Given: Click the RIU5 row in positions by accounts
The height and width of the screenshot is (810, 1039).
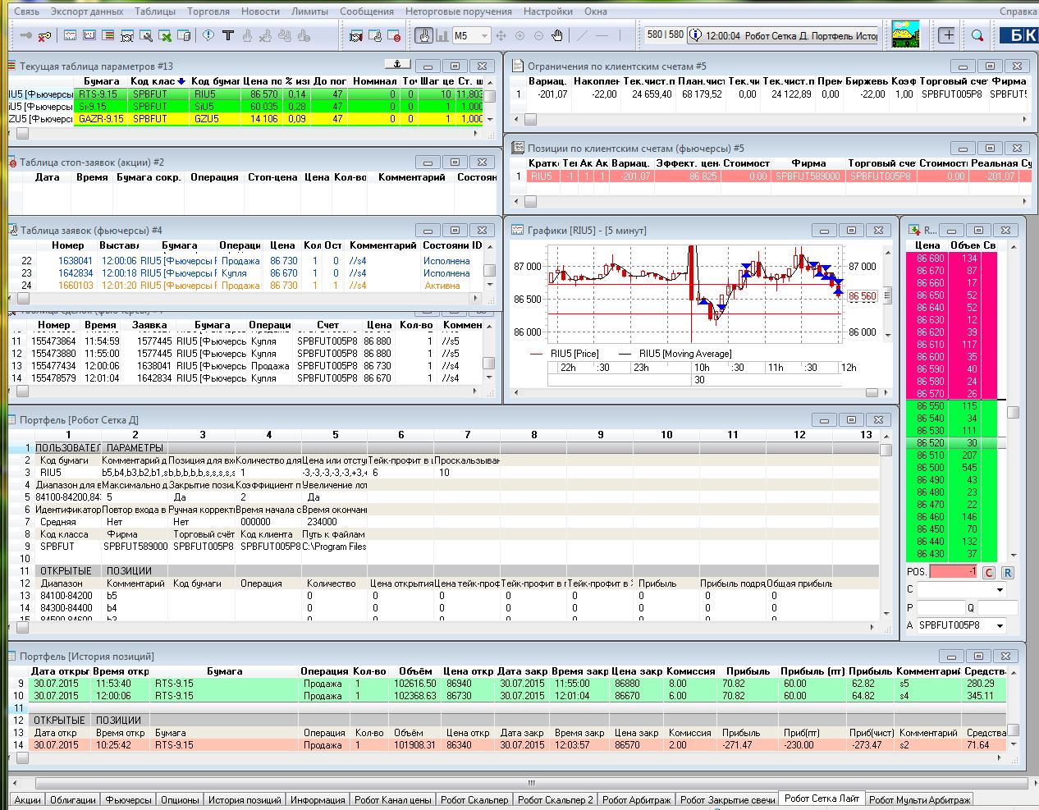Looking at the screenshot, I should click(x=770, y=176).
